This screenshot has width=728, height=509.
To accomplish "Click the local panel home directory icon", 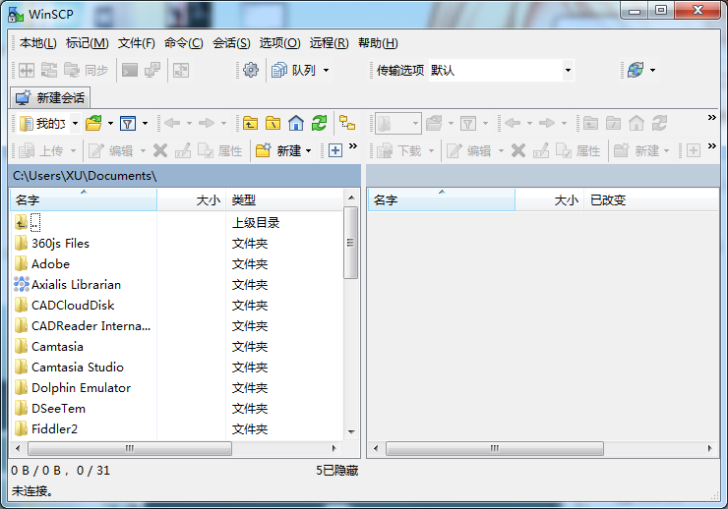I will pyautogui.click(x=296, y=123).
